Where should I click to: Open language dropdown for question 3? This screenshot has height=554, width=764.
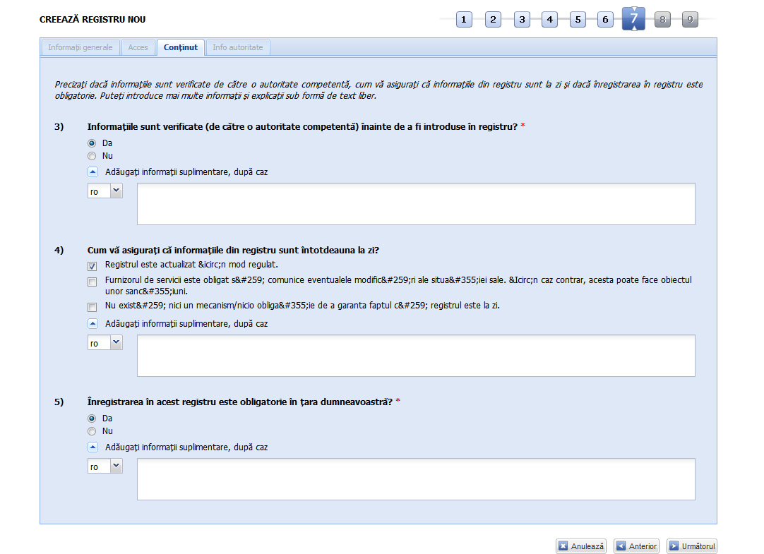coord(105,191)
